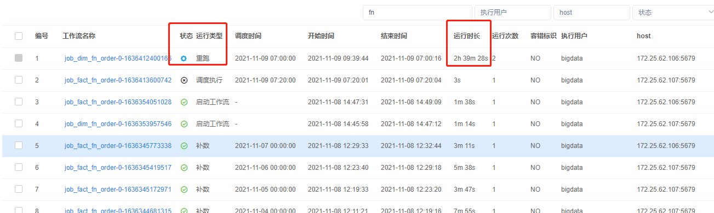
Task: Tick the checkbox for row 4
Action: click(19, 123)
